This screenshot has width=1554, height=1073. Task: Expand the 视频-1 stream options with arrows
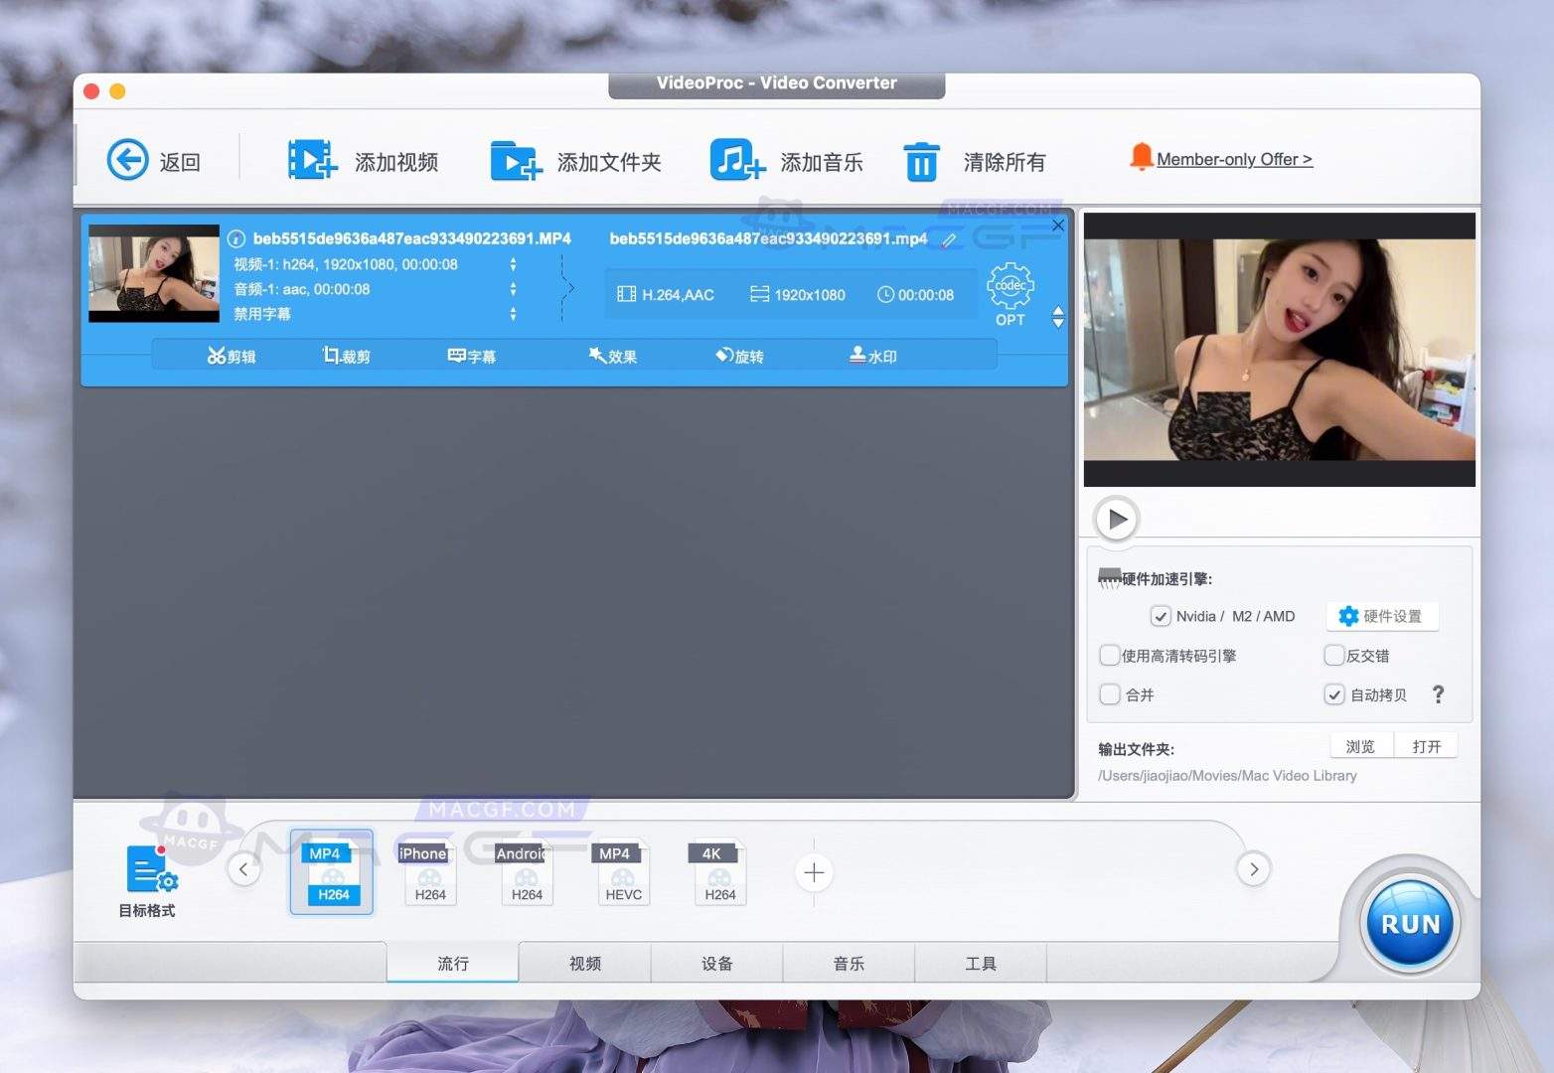click(x=513, y=264)
